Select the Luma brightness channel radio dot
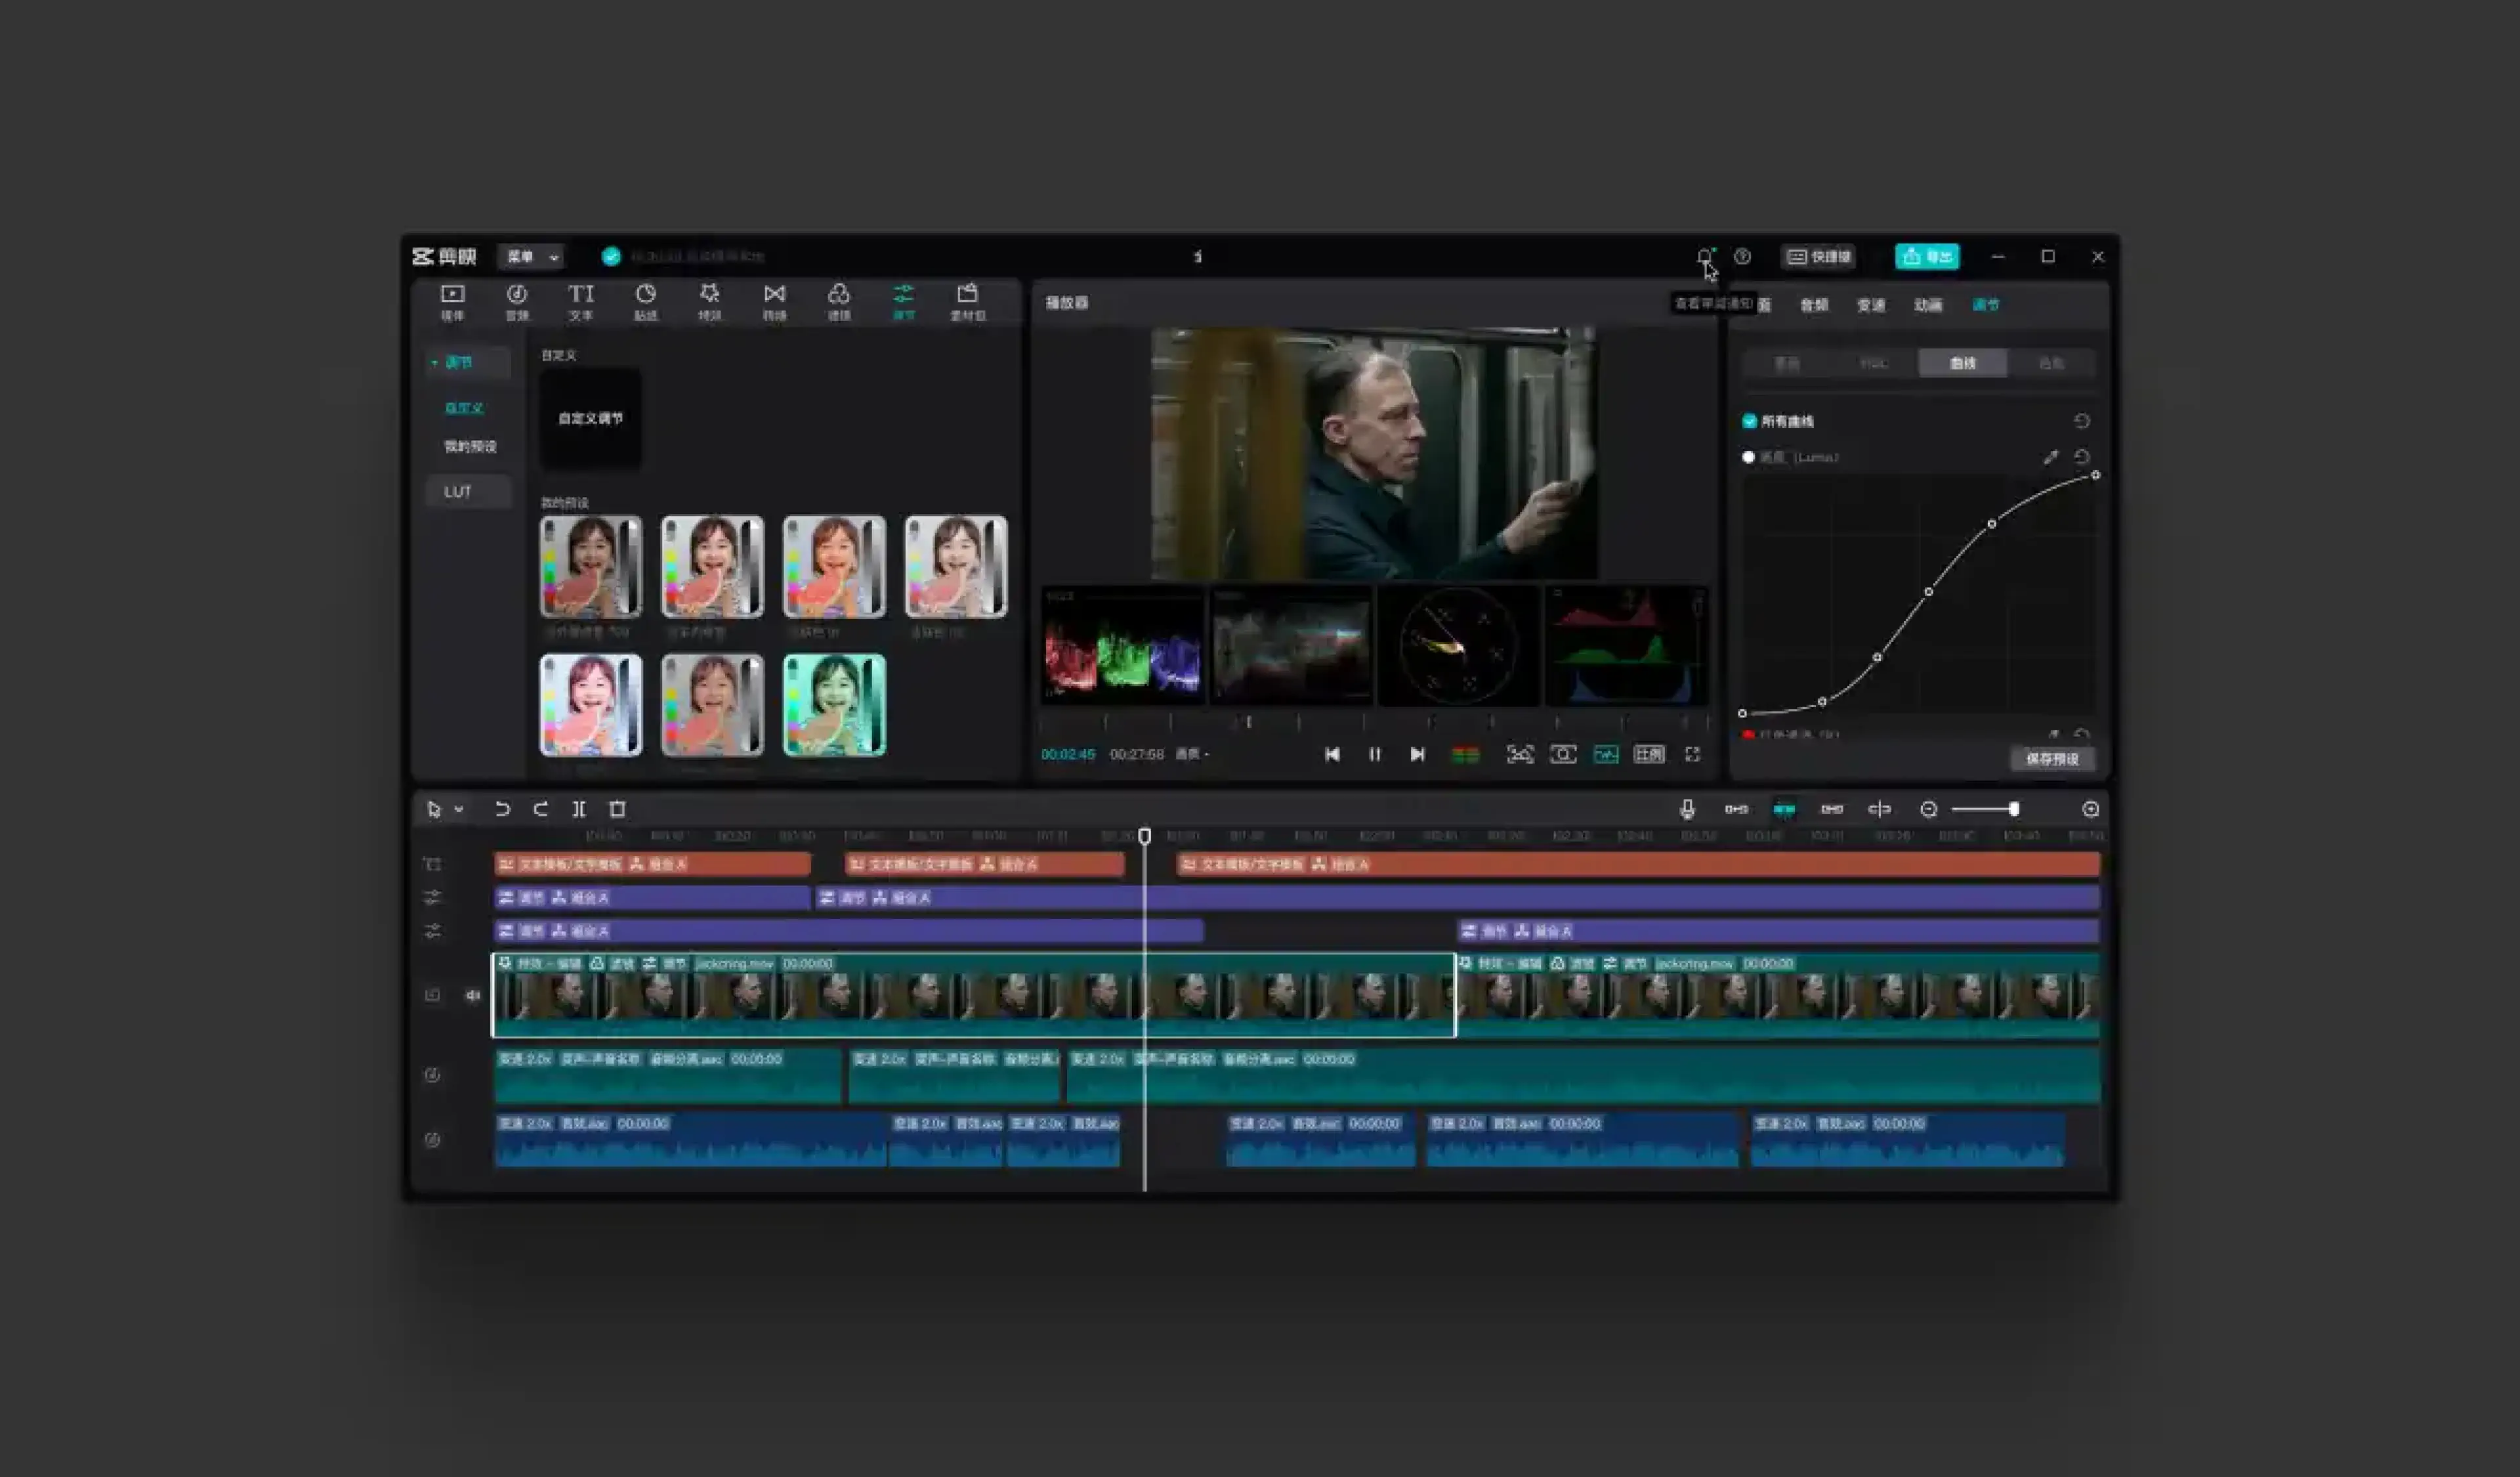 pos(1748,457)
